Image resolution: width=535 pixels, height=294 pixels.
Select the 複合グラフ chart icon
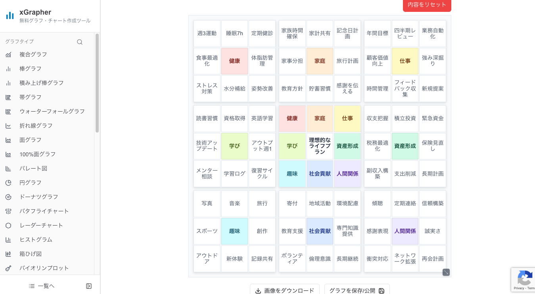click(x=8, y=55)
